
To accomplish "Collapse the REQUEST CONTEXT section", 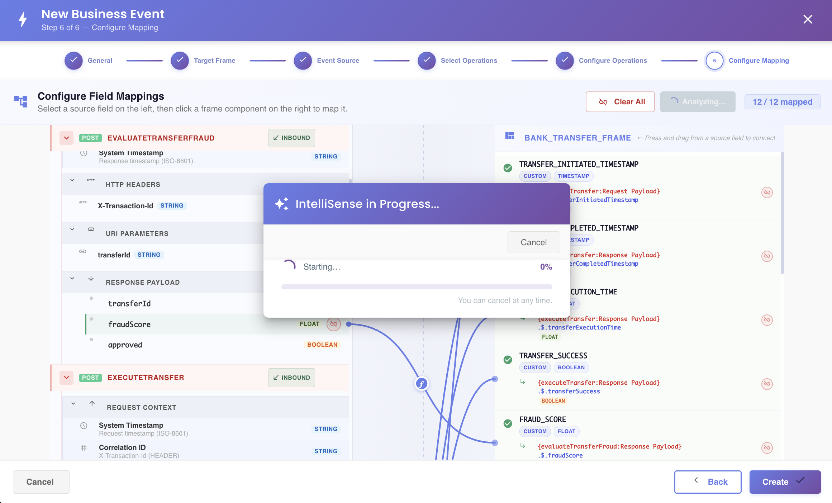I will [x=73, y=403].
